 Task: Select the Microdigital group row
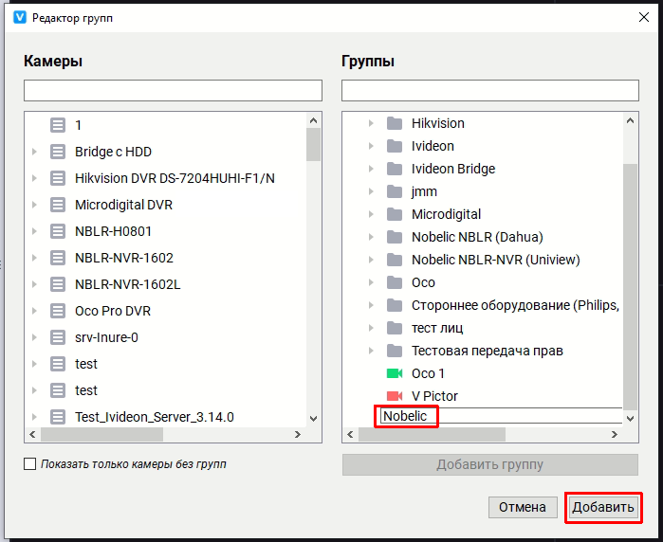pyautogui.click(x=447, y=214)
